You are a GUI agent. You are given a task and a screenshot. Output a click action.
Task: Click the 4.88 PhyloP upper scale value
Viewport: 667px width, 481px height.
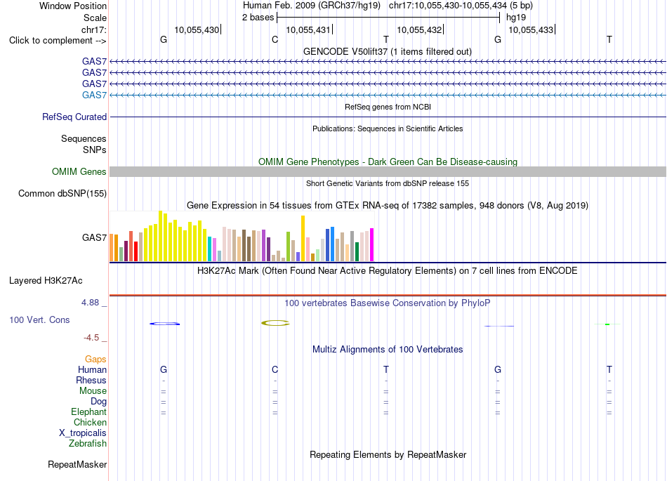click(x=90, y=303)
